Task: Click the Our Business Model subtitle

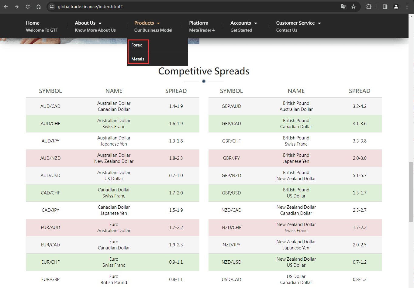Action: 153,30
